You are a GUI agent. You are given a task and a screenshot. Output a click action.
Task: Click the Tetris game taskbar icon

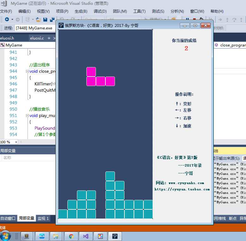coord(115,236)
